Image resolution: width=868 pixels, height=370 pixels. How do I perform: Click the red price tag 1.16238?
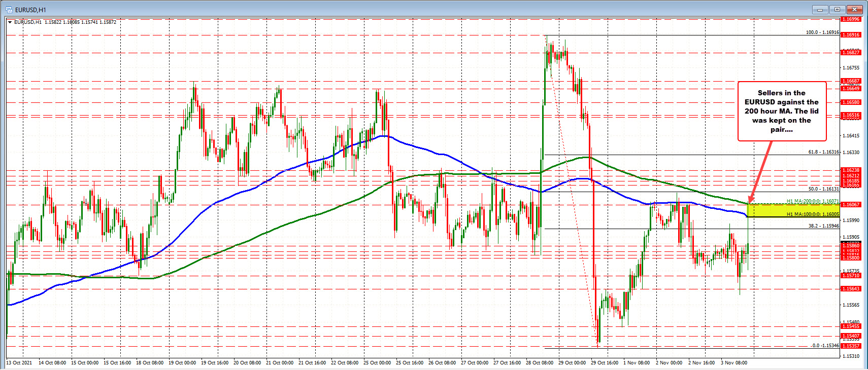click(x=851, y=170)
